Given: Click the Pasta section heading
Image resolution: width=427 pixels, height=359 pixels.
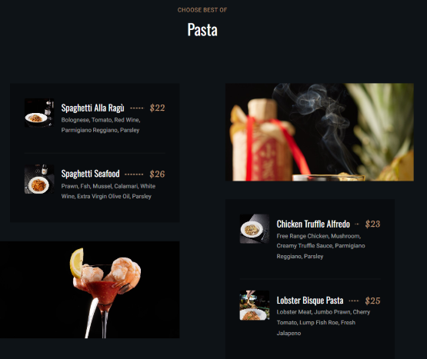Looking at the screenshot, I should (x=202, y=30).
